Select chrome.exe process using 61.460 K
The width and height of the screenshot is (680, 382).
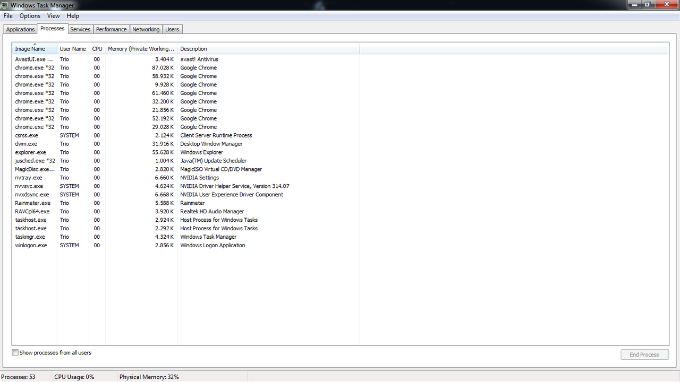point(186,93)
